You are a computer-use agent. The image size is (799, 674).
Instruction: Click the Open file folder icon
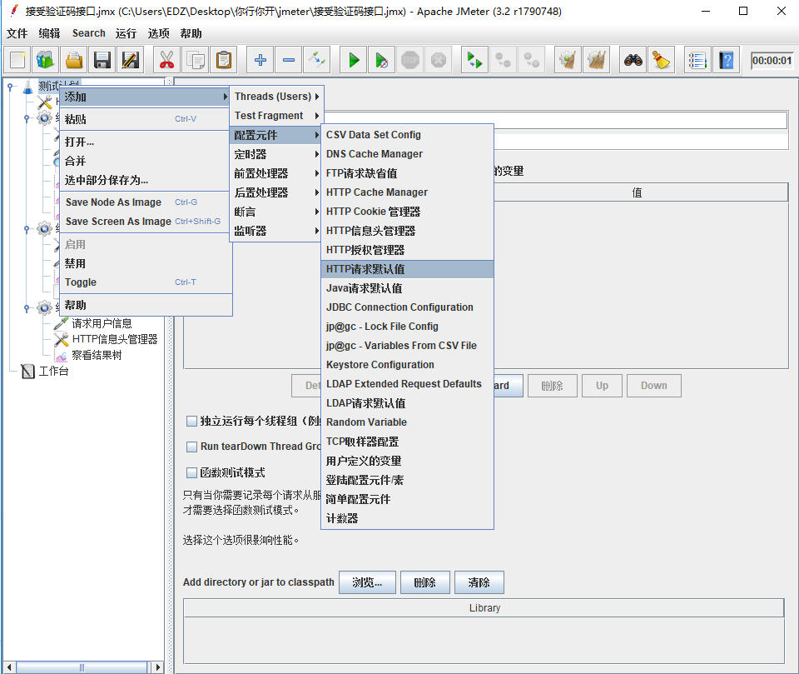[74, 60]
